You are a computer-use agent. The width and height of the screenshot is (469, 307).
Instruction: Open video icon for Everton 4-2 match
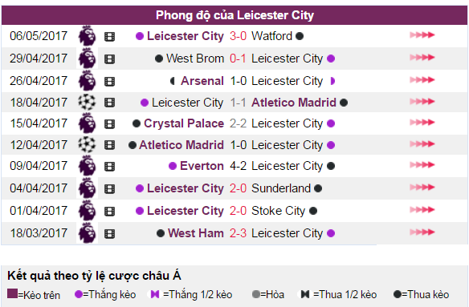pyautogui.click(x=109, y=167)
